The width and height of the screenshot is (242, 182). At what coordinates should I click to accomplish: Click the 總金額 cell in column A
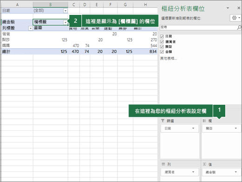point(17,22)
